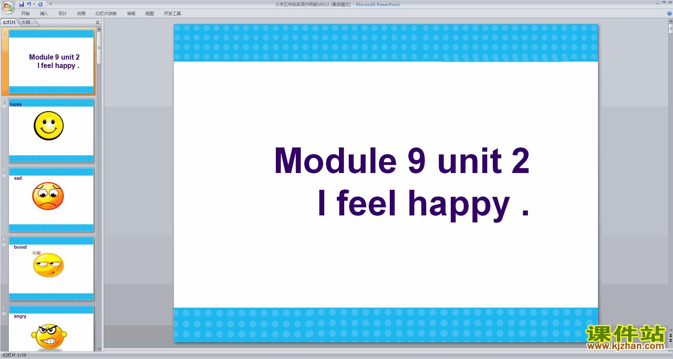This screenshot has width=673, height=359.
Task: Click main editor scrollbar handle
Action: (671, 29)
